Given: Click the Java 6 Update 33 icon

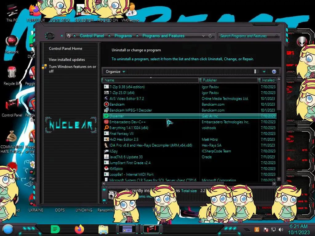Looking at the screenshot, I should click(106, 157).
